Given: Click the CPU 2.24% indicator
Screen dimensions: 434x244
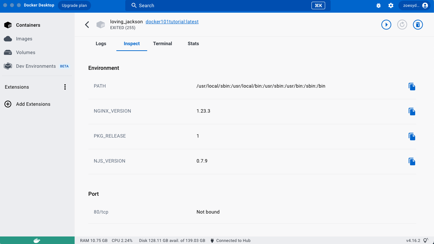Looking at the screenshot, I should pos(122,241).
